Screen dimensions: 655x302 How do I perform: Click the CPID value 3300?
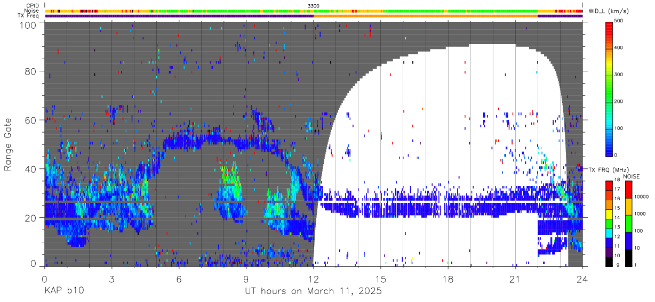pos(314,6)
